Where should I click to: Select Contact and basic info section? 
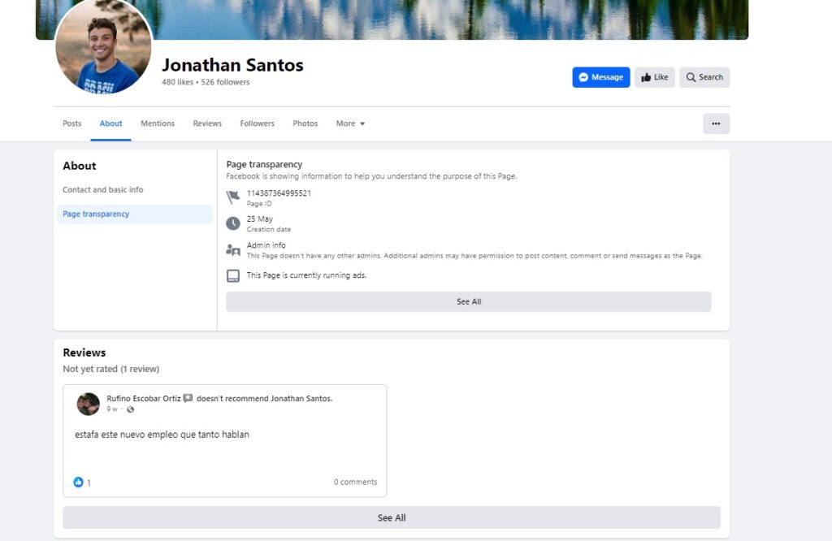pyautogui.click(x=103, y=190)
